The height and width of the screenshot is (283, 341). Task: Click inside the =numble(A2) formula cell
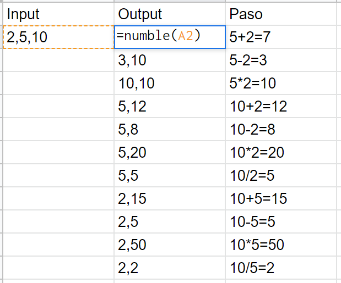tap(170, 37)
